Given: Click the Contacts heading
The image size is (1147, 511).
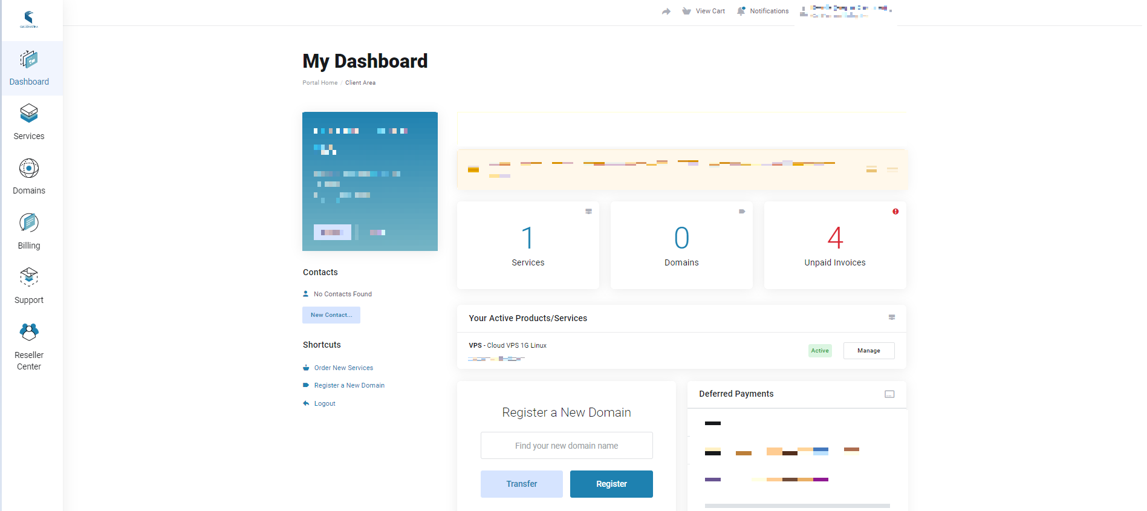Looking at the screenshot, I should point(320,272).
